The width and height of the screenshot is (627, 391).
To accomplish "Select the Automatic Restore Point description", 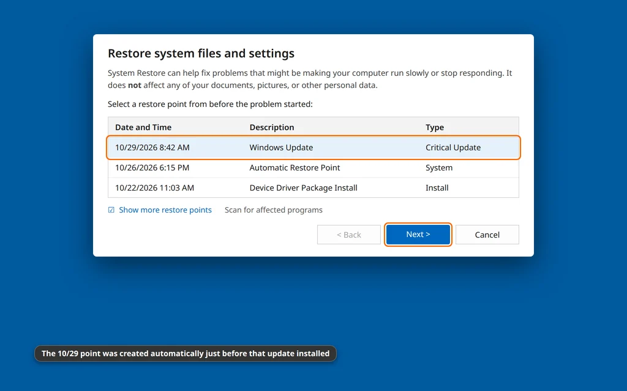I will (x=295, y=167).
